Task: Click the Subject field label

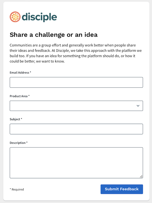Action: click(15, 119)
